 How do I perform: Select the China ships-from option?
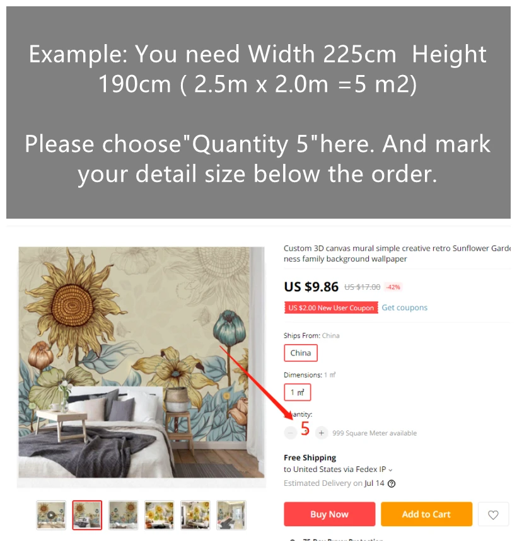[300, 353]
